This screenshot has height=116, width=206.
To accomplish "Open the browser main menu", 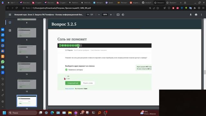I will (203, 8).
